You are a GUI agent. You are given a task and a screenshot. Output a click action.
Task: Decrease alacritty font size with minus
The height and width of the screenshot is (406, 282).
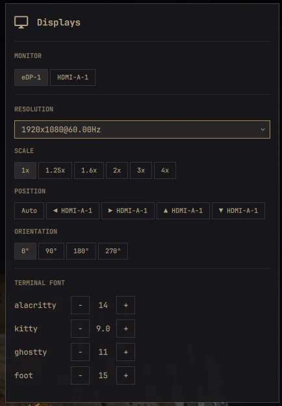(x=80, y=305)
